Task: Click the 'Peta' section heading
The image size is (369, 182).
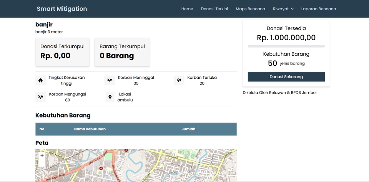Action: click(42, 143)
